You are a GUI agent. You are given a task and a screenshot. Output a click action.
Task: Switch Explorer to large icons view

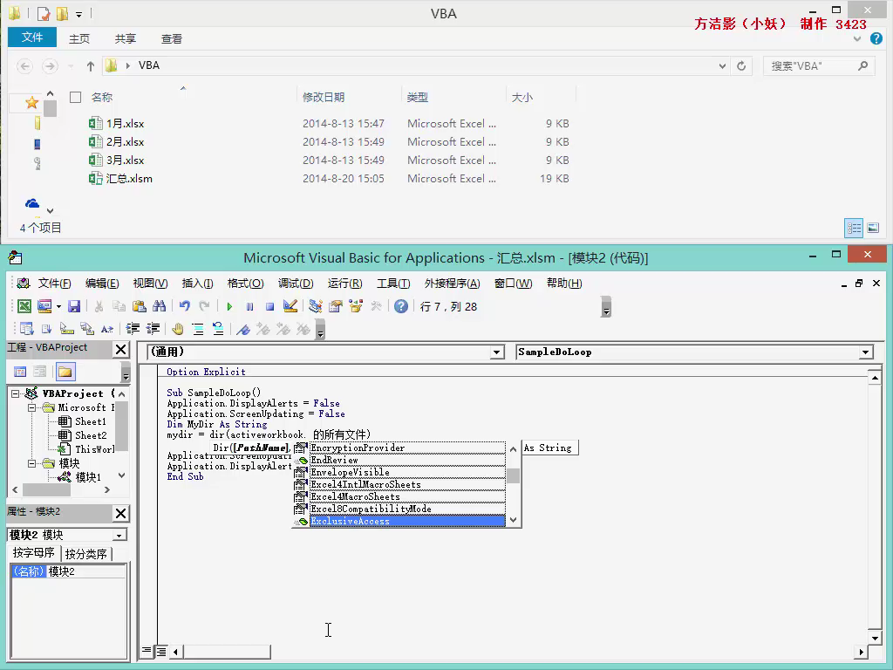[x=872, y=228]
